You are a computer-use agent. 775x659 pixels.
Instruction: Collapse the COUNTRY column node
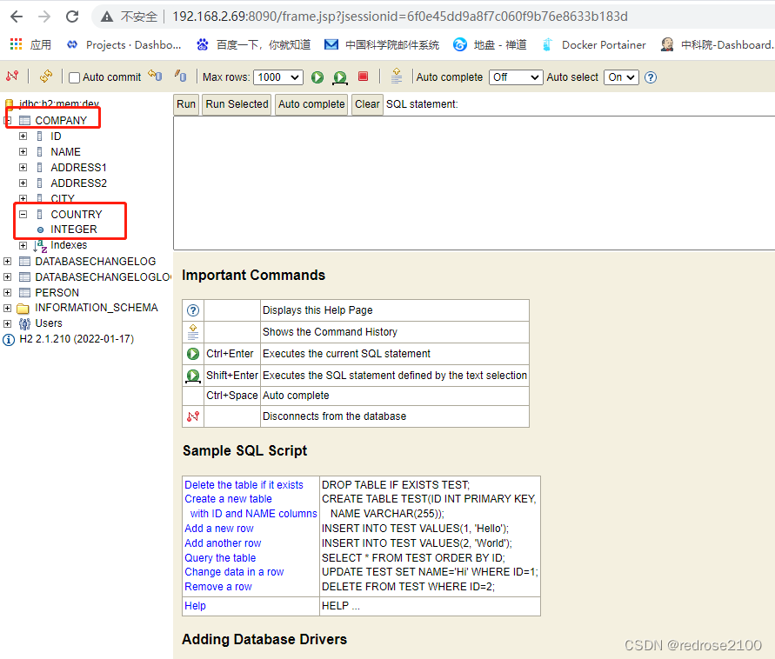(23, 214)
